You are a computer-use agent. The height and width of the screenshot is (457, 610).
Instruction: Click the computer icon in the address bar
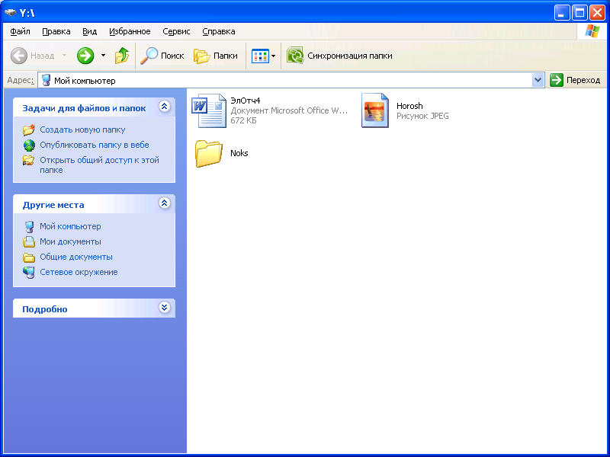pos(47,81)
